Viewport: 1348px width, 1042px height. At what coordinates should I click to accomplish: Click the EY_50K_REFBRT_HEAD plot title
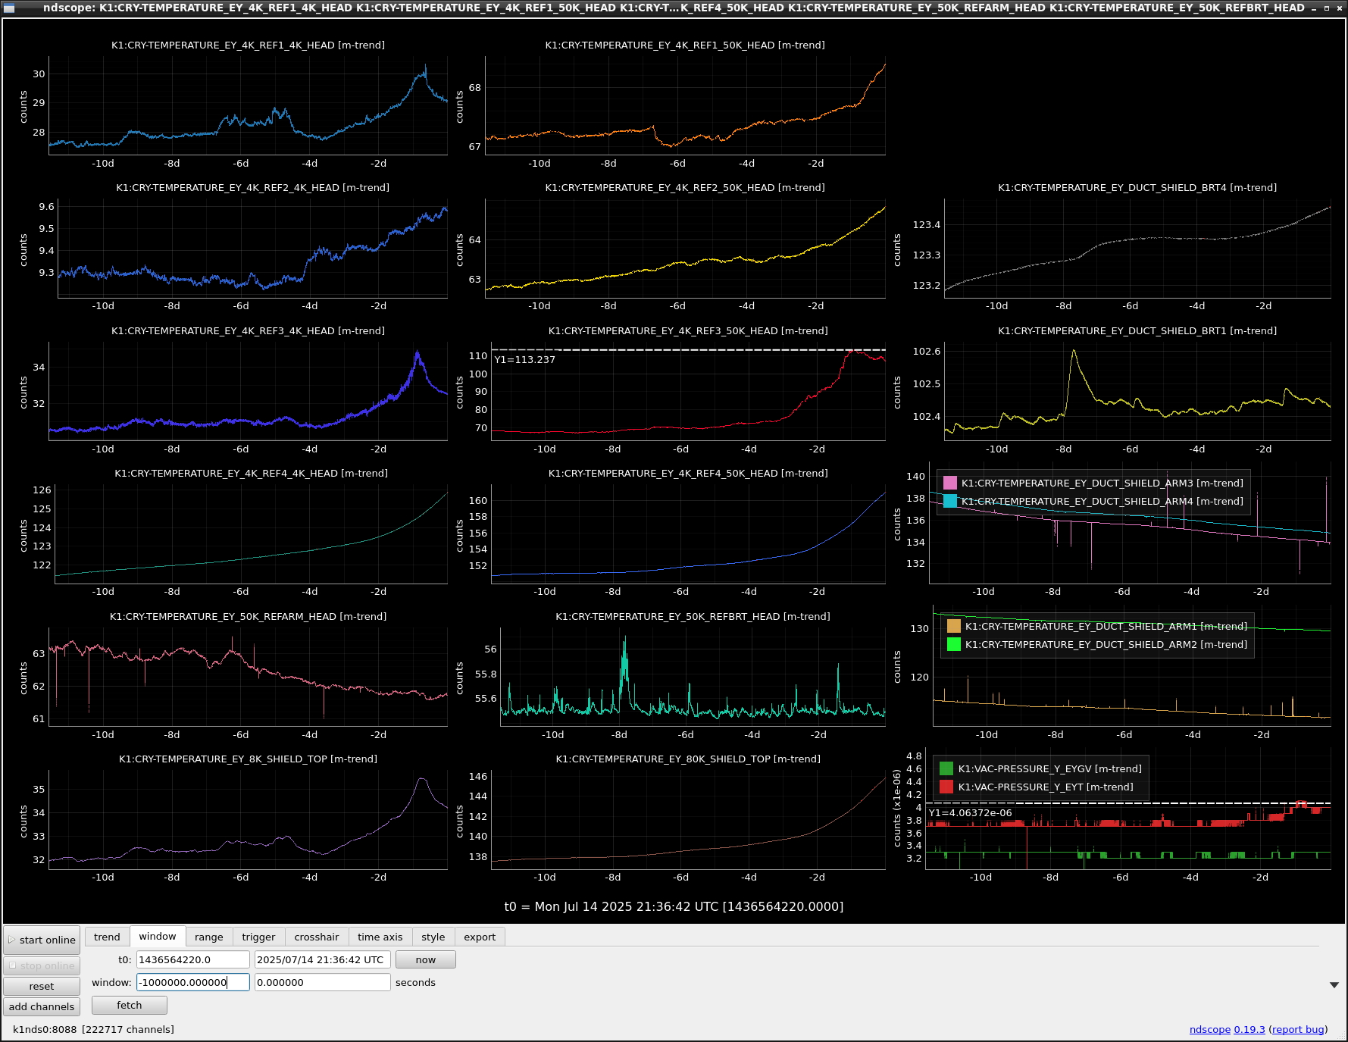pos(693,616)
